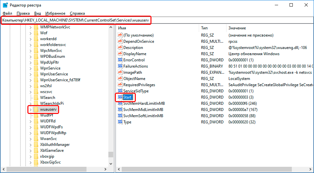Click the tree pane scroll-down arrow
The width and height of the screenshot is (314, 173).
coord(111,164)
